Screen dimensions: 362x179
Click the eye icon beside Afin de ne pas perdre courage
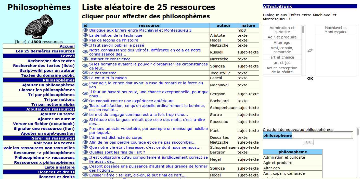[85, 142]
